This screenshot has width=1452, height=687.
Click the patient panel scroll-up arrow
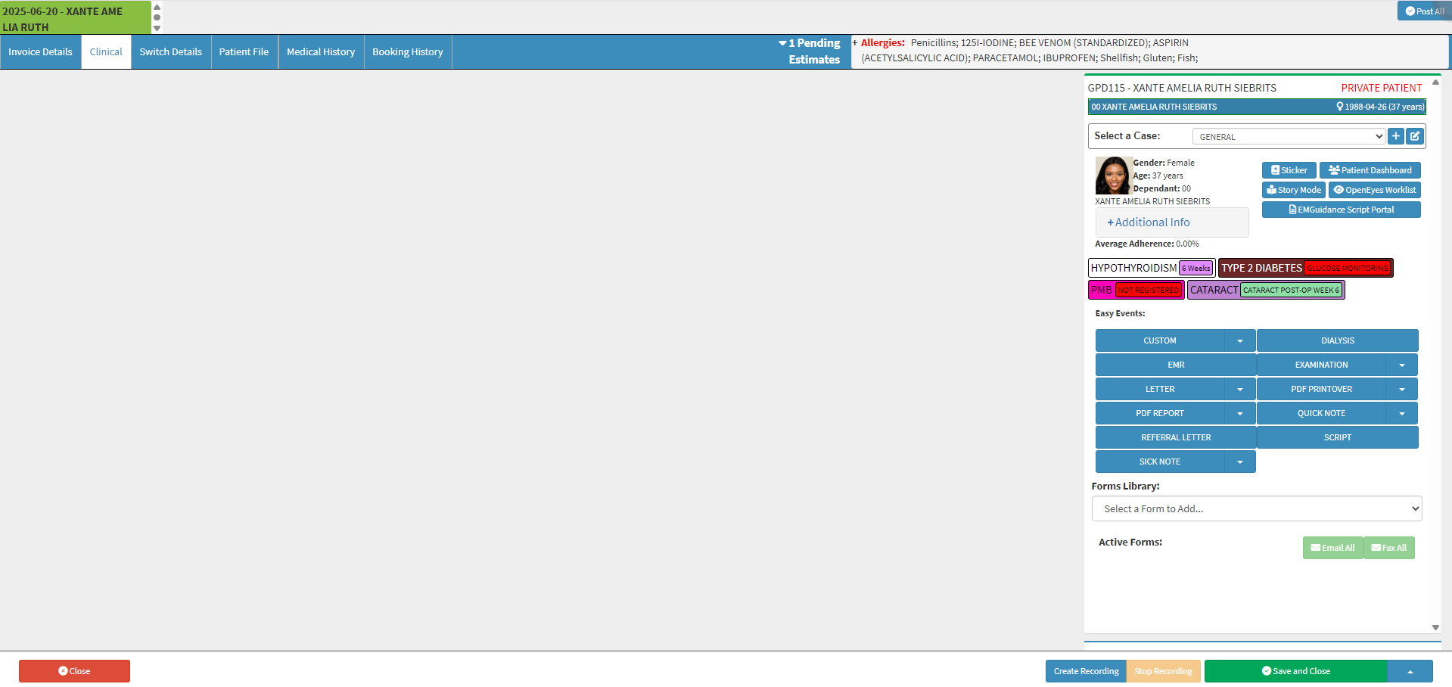1435,82
